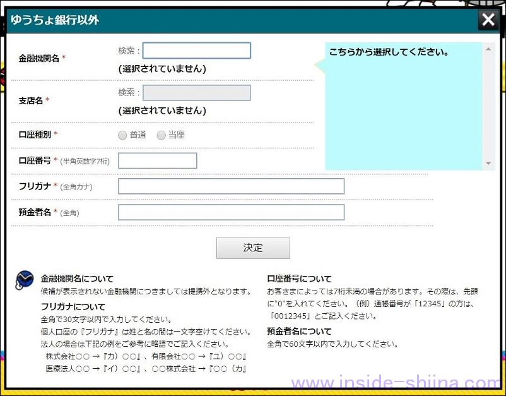The height and width of the screenshot is (396, 506).
Task: Close the ゆうちょ銀行以外 dialog with X
Action: [x=488, y=20]
